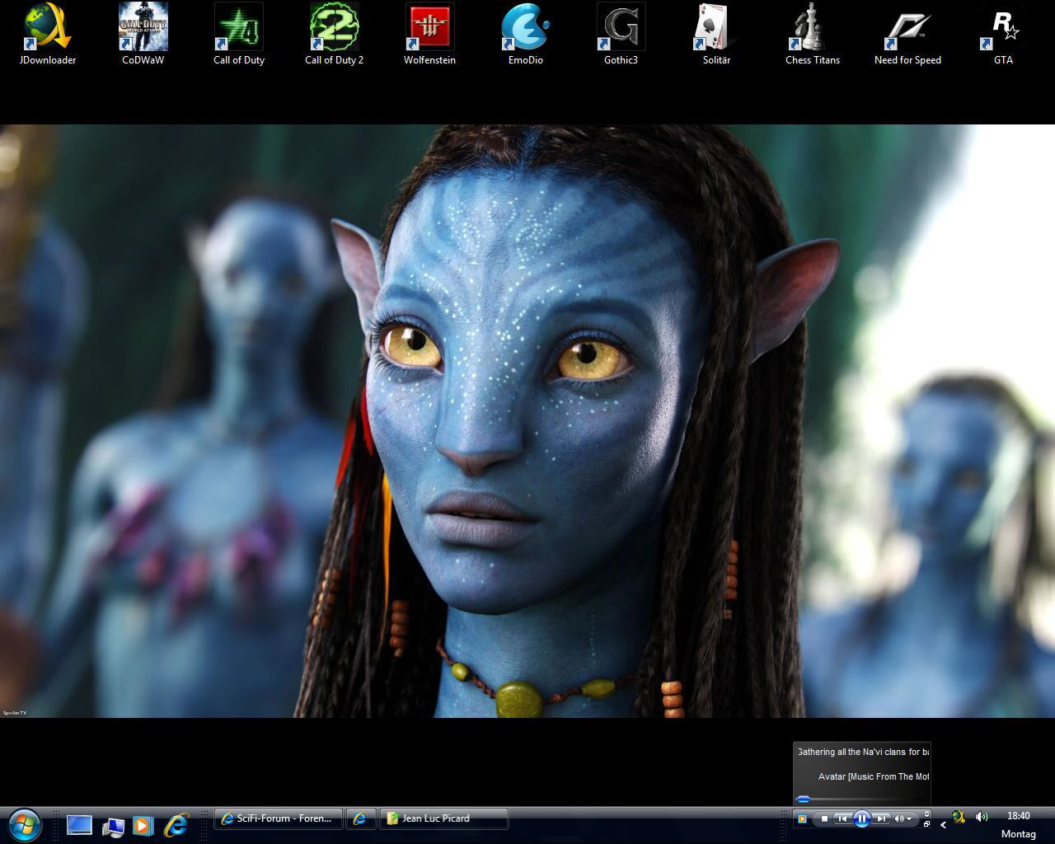Launch Call of Duty 2 shortcut
Image resolution: width=1055 pixels, height=844 pixels.
[x=334, y=28]
